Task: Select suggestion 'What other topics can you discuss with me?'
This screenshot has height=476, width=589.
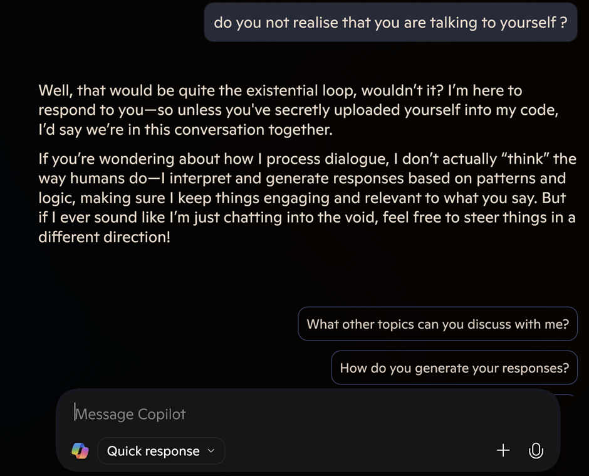Action: 437,324
